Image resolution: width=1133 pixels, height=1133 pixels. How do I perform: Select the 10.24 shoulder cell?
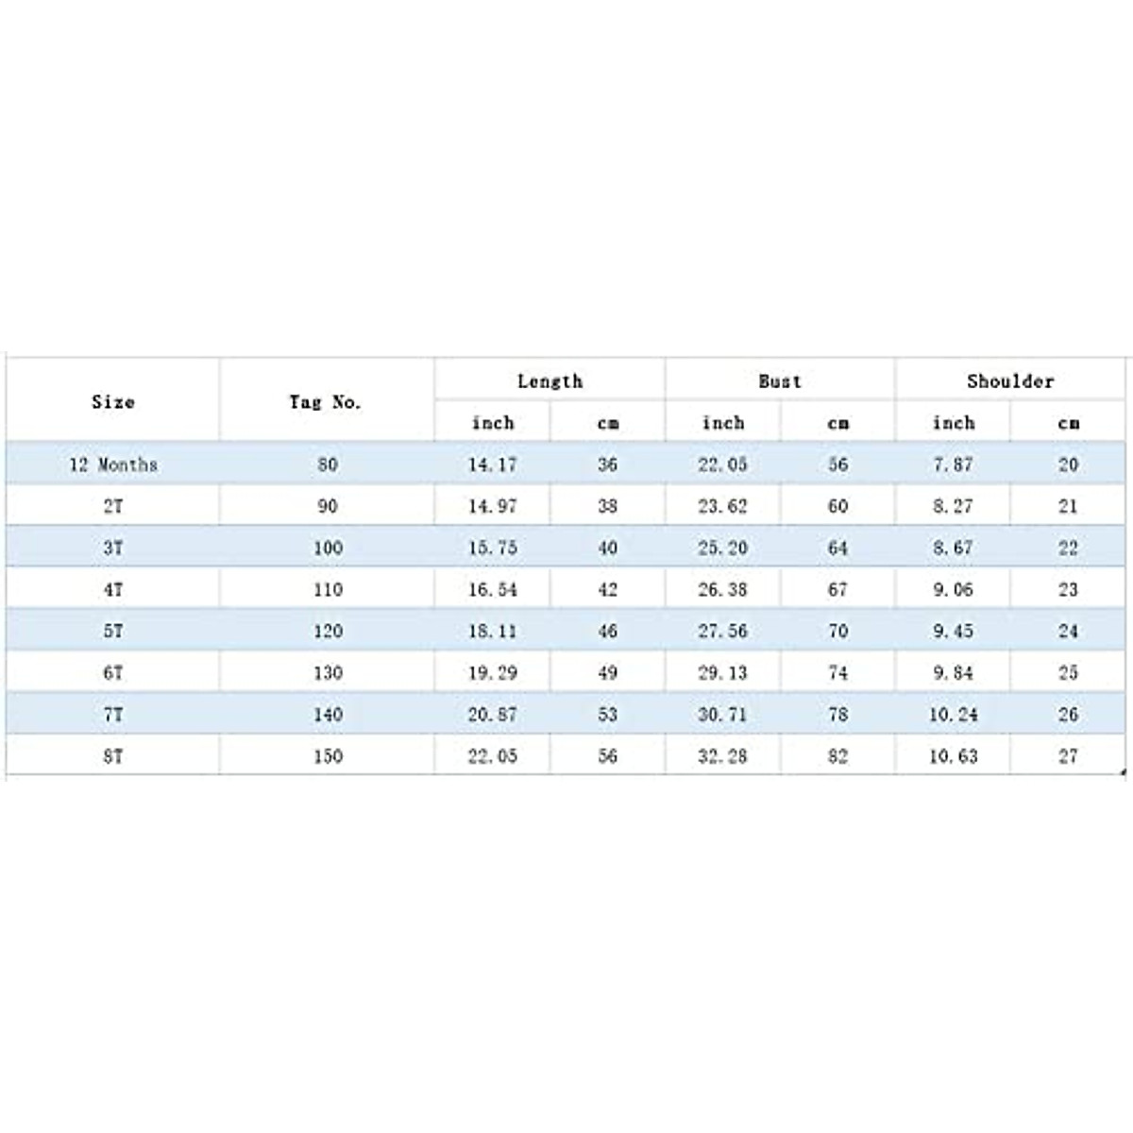click(953, 715)
